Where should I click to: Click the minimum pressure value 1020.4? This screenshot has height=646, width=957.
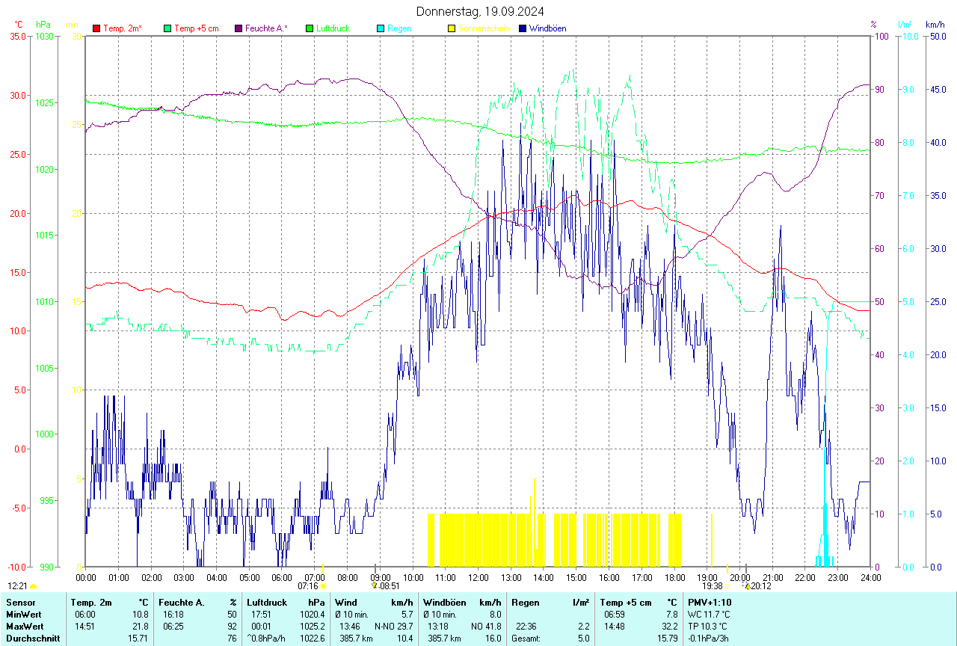[x=314, y=614]
